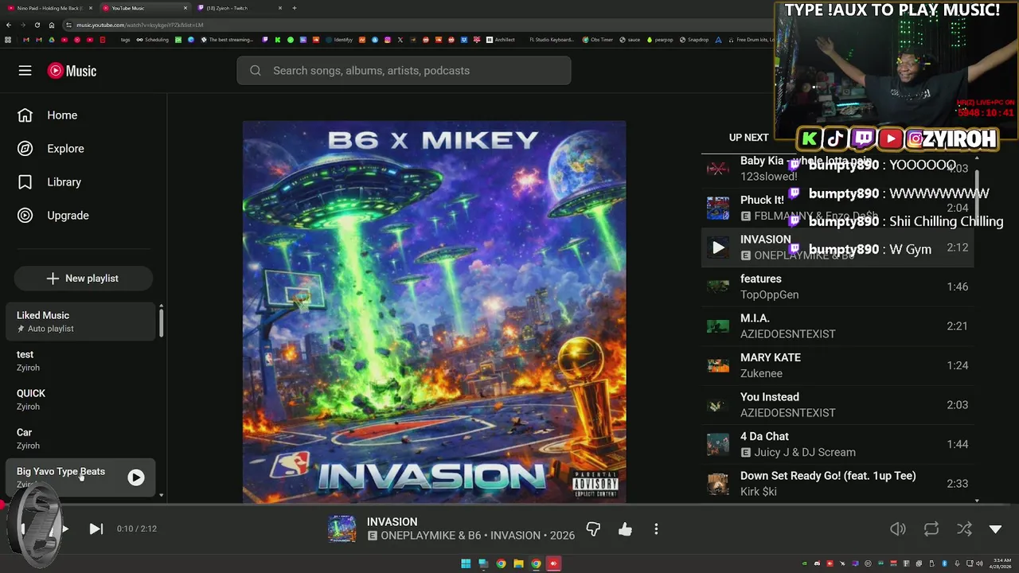
Task: Collapse the player page with down arrow
Action: 995,529
